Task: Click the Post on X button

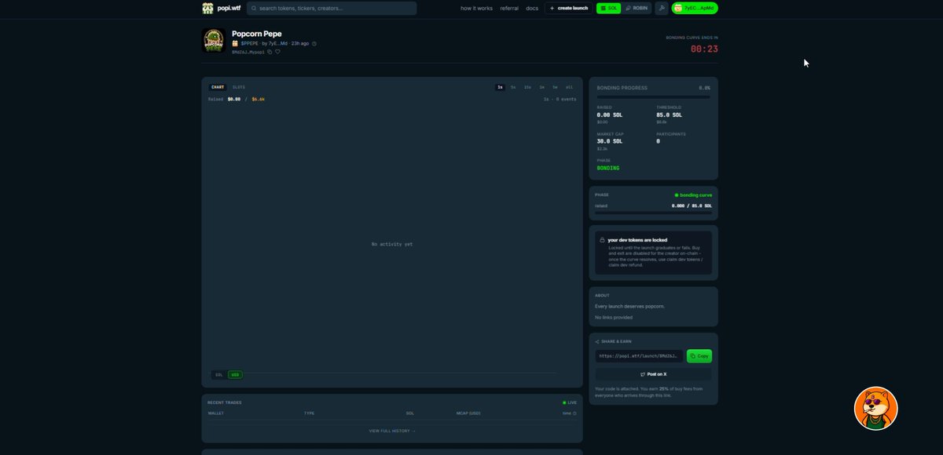Action: pyautogui.click(x=653, y=374)
